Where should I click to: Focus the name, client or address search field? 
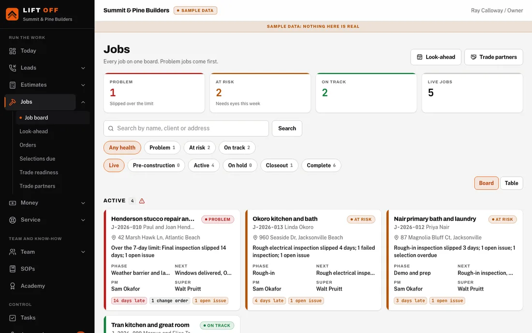pos(186,128)
